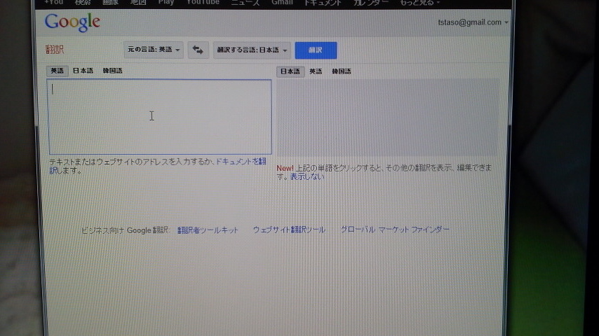Open the source language dropdown (元の言語: 英語)
Image resolution: width=599 pixels, height=336 pixels.
click(x=154, y=50)
